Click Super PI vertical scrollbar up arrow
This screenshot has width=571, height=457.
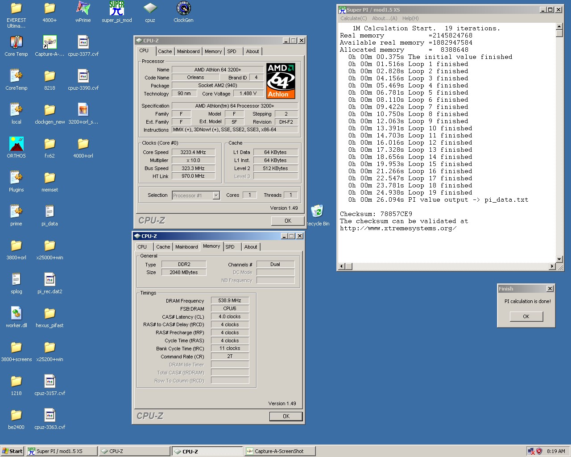(559, 27)
